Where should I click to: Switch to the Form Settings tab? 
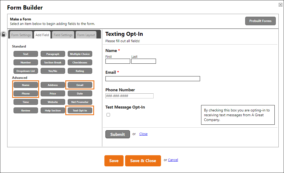click(x=21, y=35)
